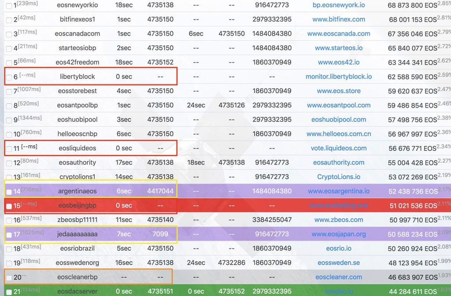Screen dimensions: 451x296
Task: Click the libertyblock producer name
Action: (78, 77)
